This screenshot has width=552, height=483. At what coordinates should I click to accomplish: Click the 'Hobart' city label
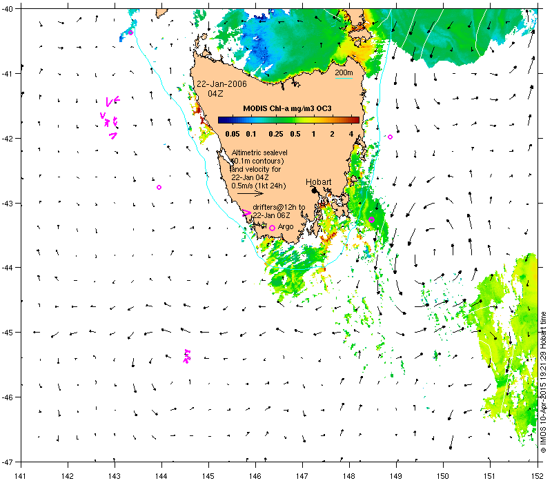pyautogui.click(x=319, y=182)
